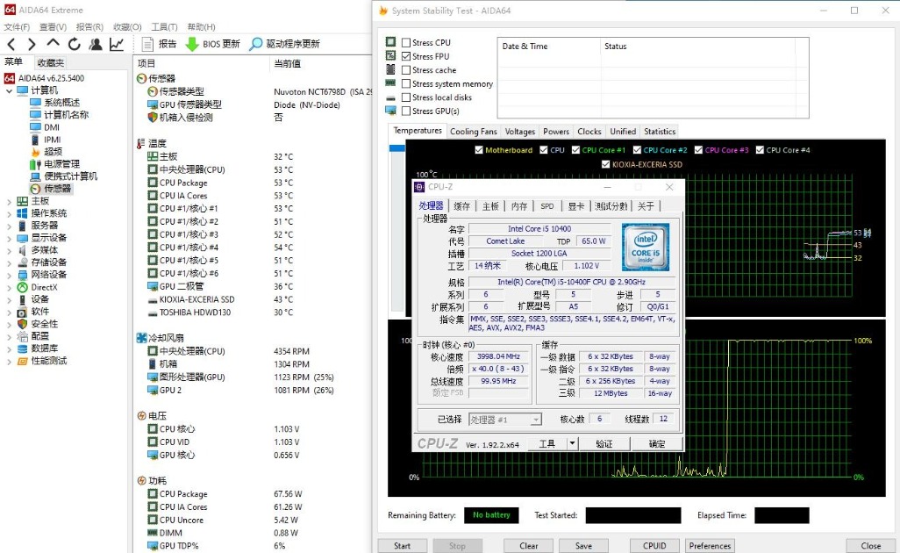Click the CPU-Z 确定 OK button
Viewport: 900px width, 553px height.
coord(657,443)
